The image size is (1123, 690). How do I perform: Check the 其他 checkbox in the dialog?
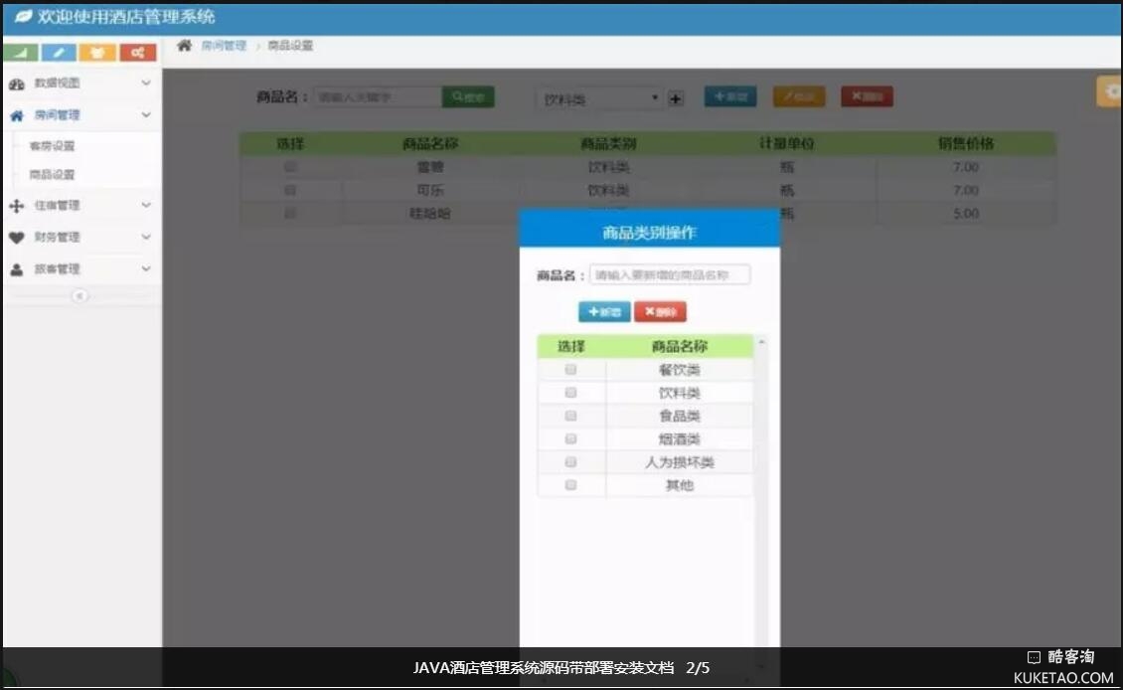click(570, 485)
